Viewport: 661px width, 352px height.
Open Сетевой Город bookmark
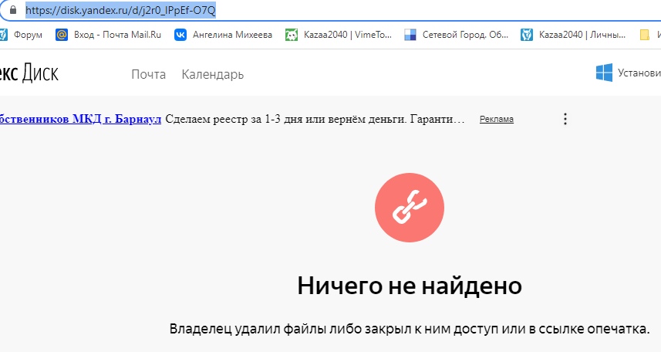coord(456,35)
